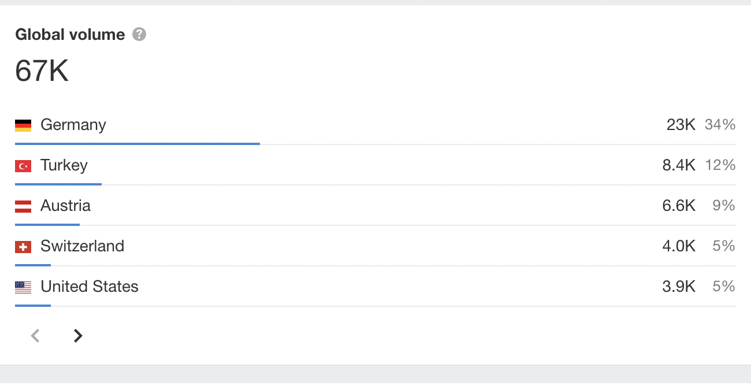Go to next page of countries
Viewport: 751px width, 386px height.
click(x=78, y=336)
